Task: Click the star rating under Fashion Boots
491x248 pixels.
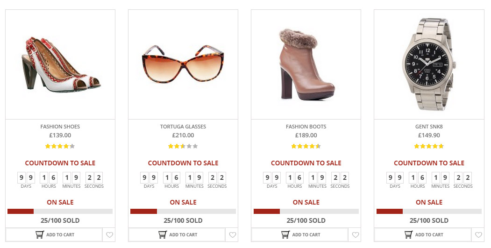Action: 306,146
